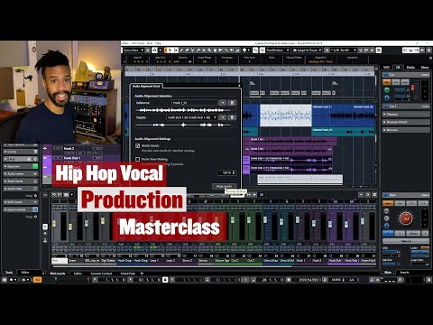The height and width of the screenshot is (325, 433).
Task: Open the Hub menu
Action: point(150,43)
